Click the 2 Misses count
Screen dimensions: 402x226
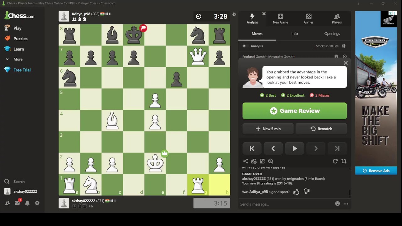pyautogui.click(x=320, y=95)
